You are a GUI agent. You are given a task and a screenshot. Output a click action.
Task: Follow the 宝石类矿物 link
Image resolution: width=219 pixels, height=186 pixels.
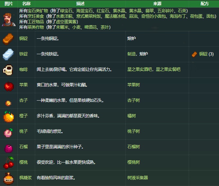pyautogui.click(x=37, y=11)
